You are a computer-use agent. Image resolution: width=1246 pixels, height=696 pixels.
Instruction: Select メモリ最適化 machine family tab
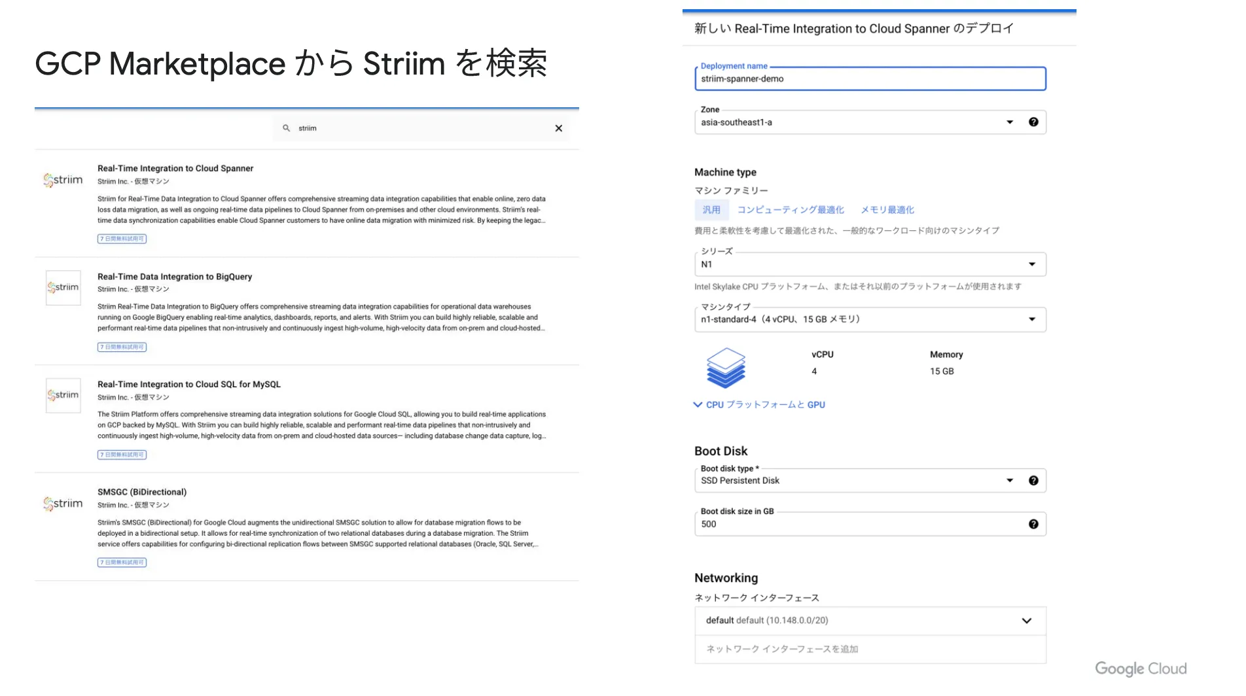coord(887,210)
